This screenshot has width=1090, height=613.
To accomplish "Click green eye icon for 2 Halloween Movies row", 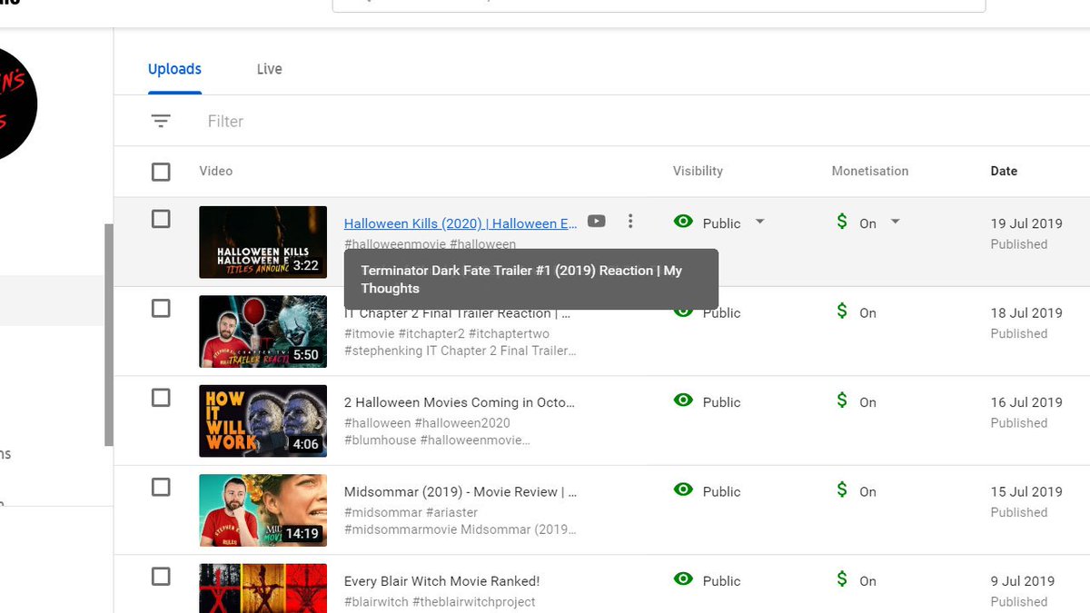I will pos(683,400).
